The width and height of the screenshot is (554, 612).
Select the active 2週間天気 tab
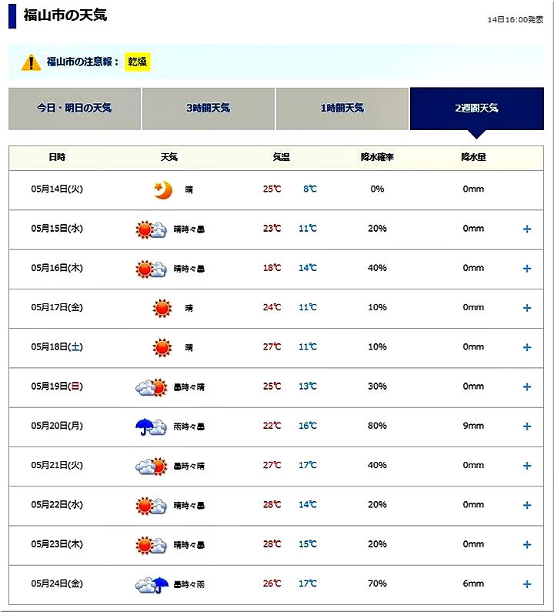(476, 109)
